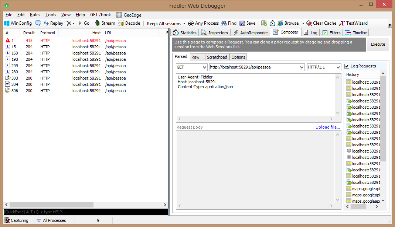Open the View menu

click(66, 15)
